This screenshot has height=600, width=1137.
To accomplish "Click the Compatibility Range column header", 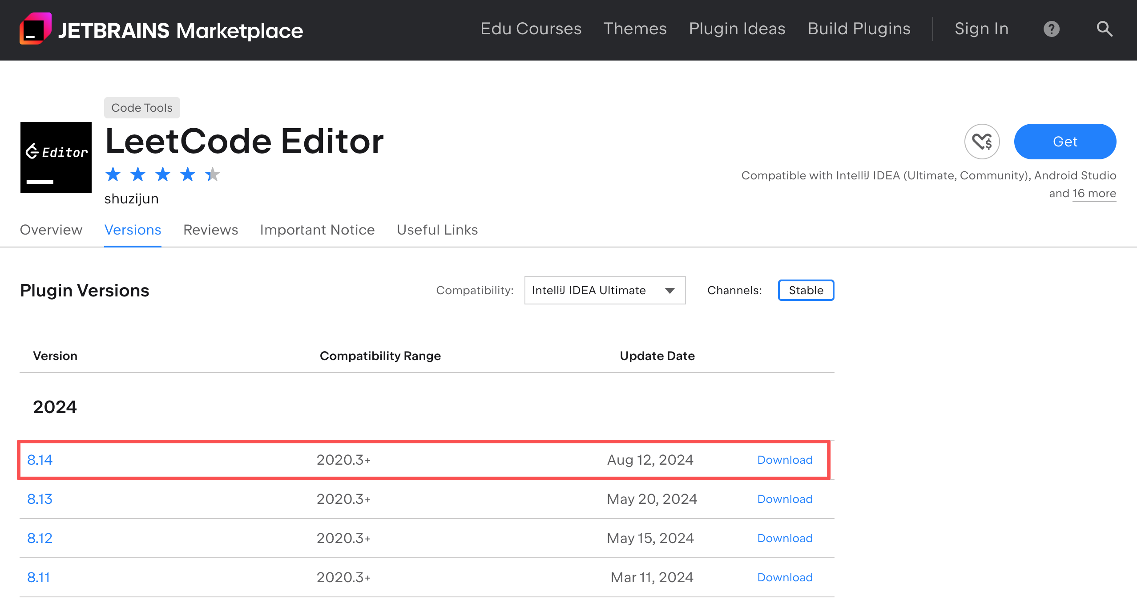I will [380, 356].
